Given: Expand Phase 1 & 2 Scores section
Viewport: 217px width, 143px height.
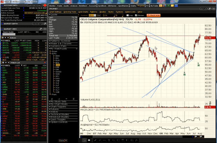Looking at the screenshot, I should point(50,43).
